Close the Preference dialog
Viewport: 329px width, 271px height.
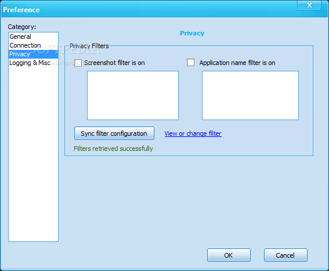[x=309, y=5]
